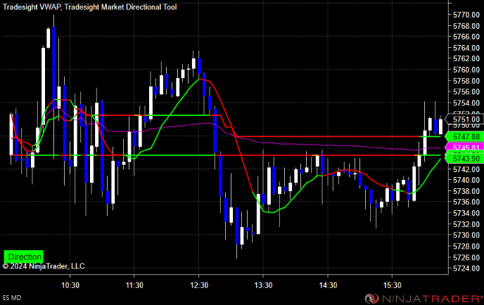The width and height of the screenshot is (484, 305).
Task: Click the 5730.00 price axis label
Action: point(466,235)
